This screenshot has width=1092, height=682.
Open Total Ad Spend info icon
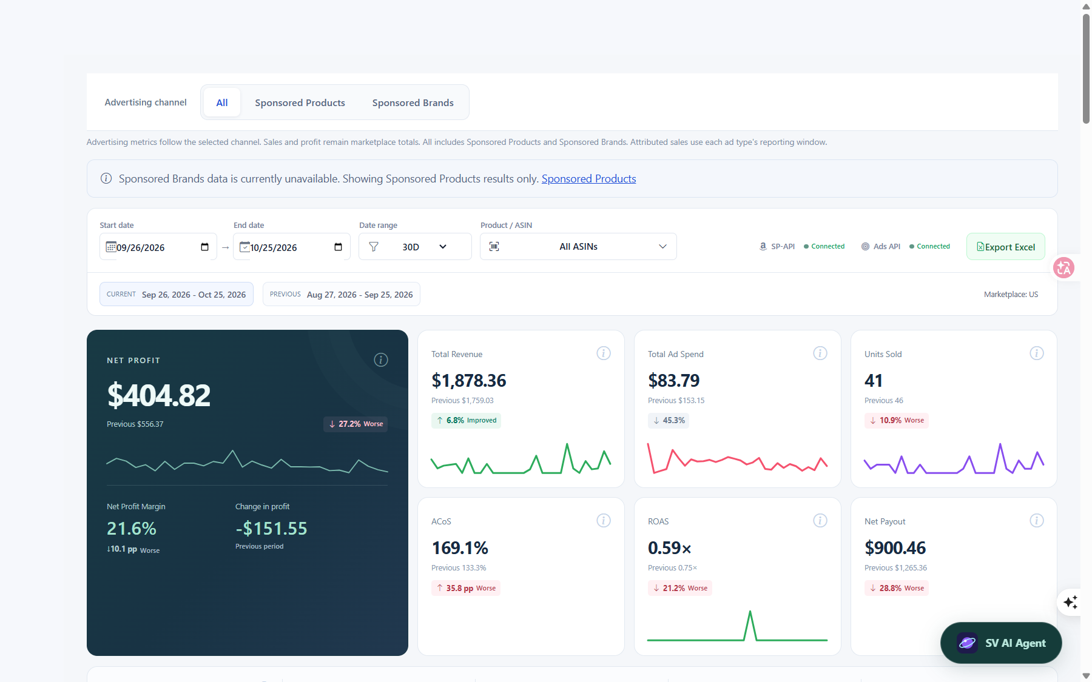[820, 353]
